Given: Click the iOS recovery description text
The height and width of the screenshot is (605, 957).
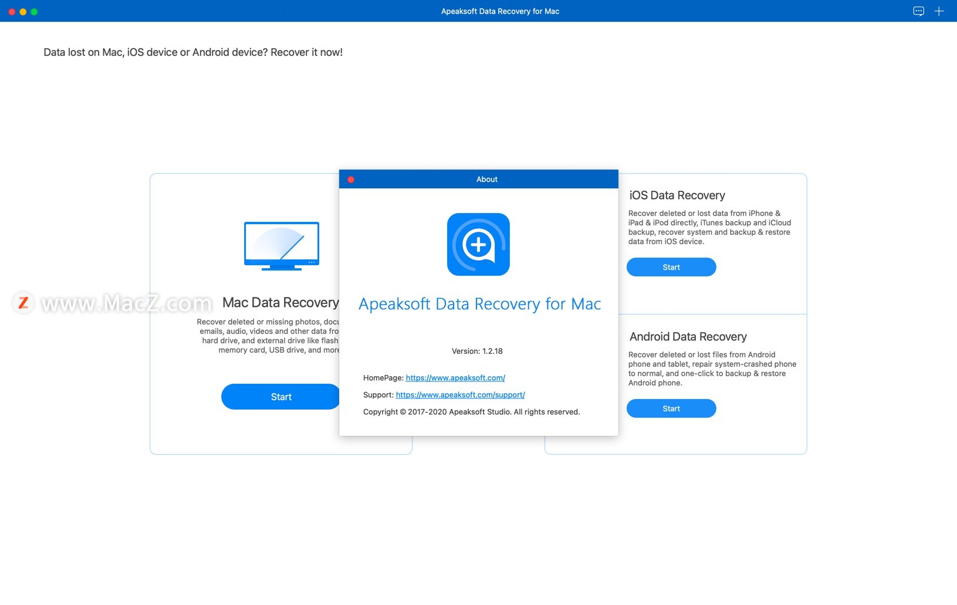Looking at the screenshot, I should pos(709,228).
